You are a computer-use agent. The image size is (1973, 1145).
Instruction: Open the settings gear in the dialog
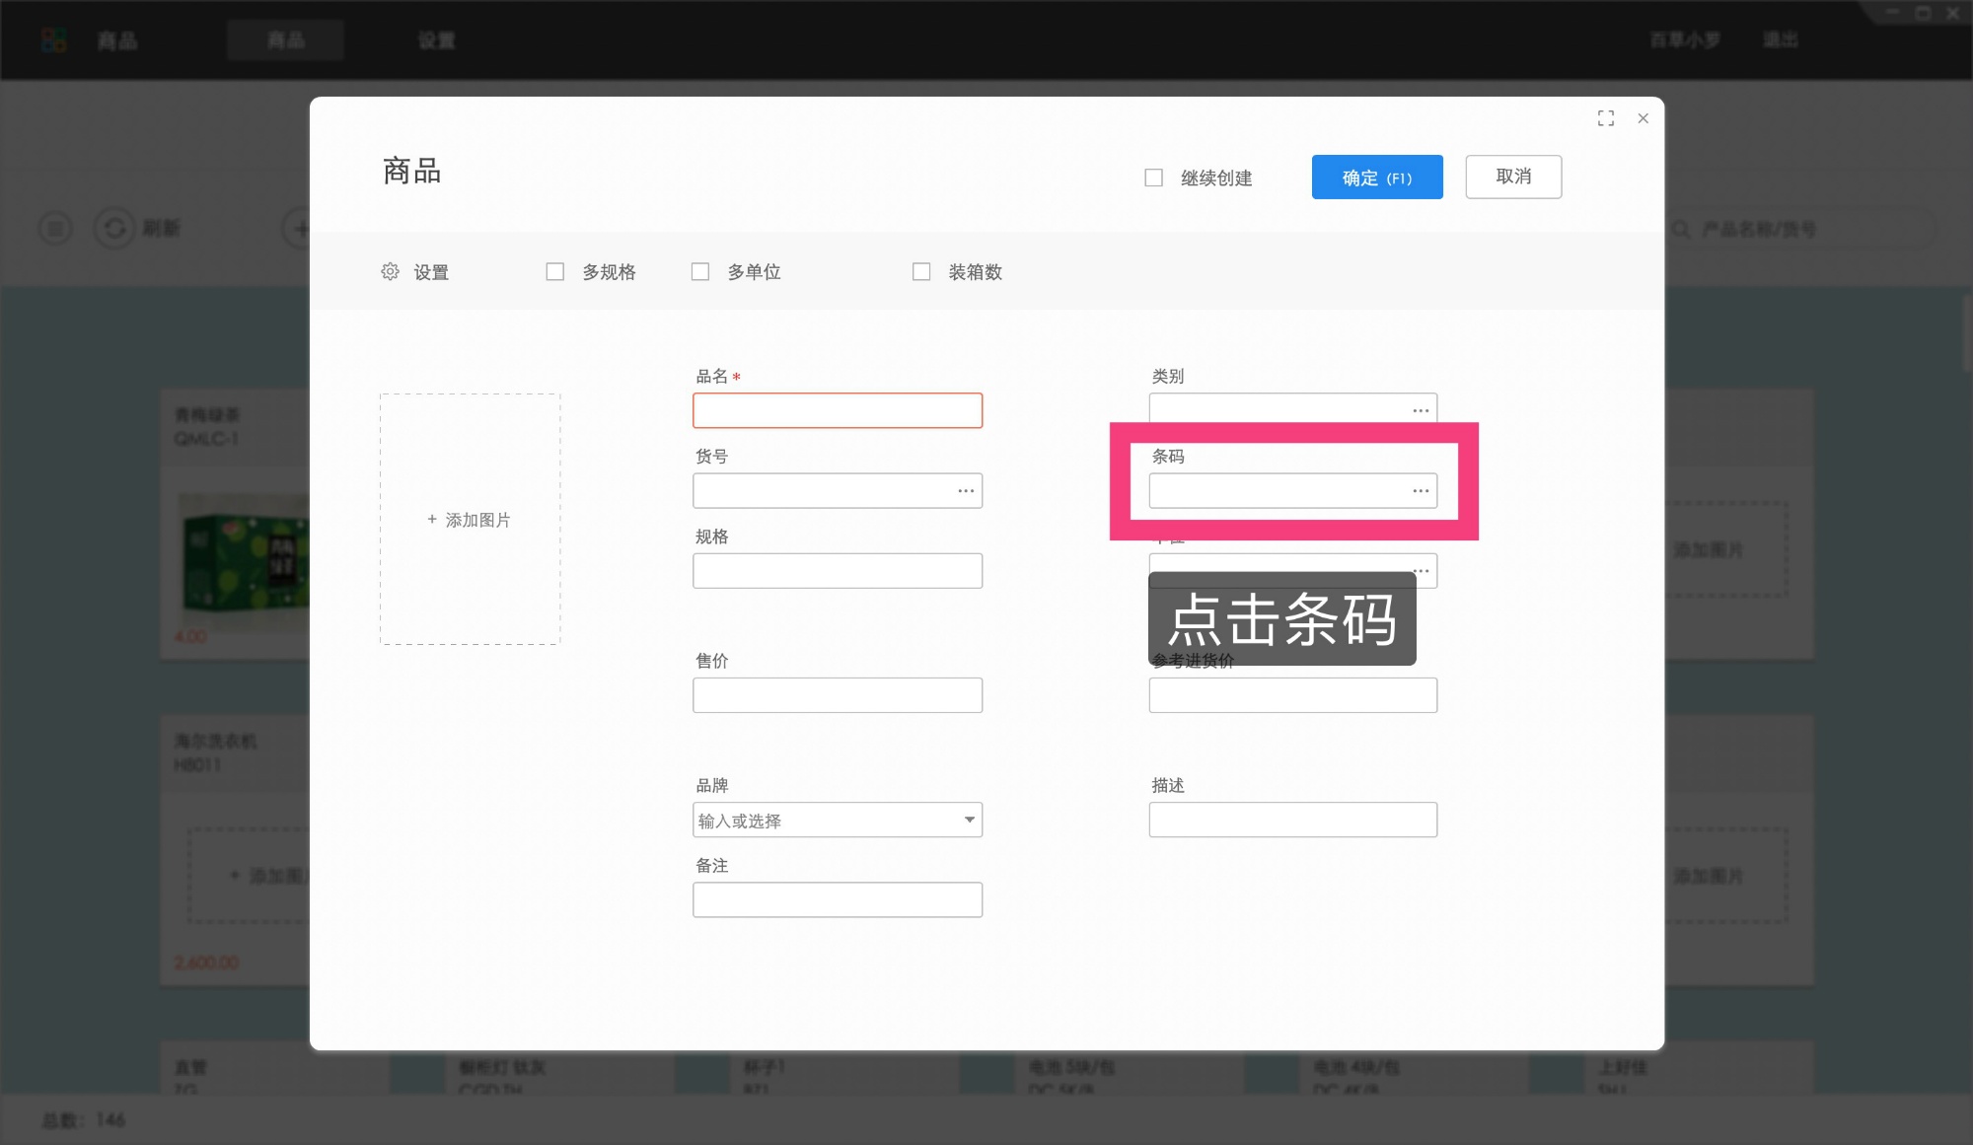click(392, 271)
